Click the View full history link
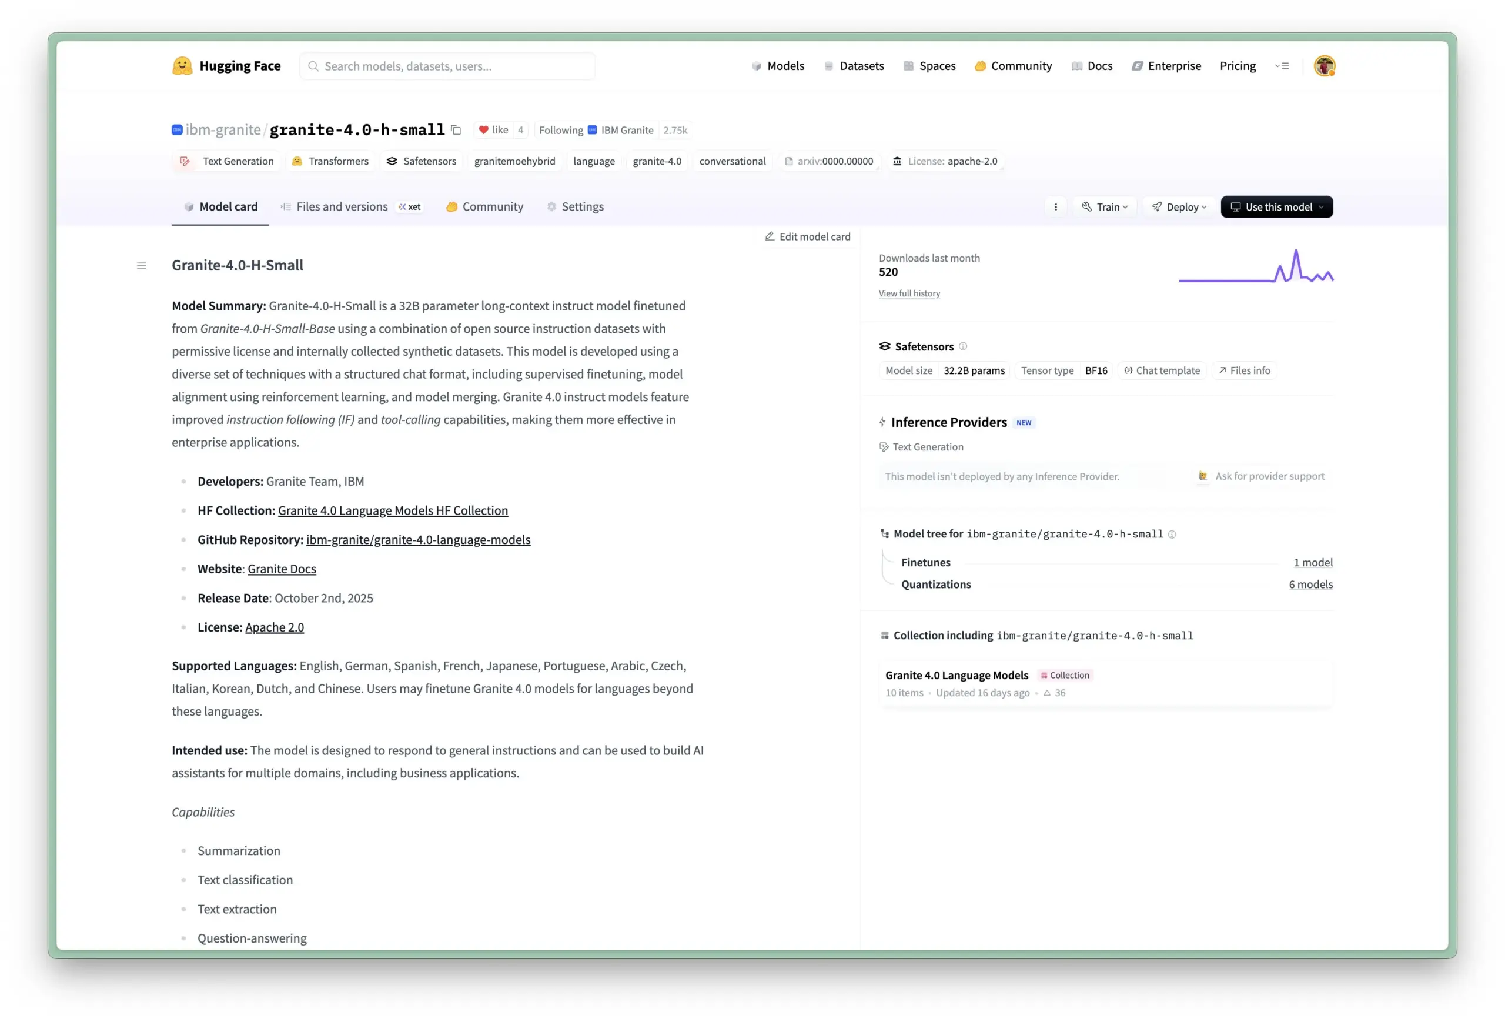Screen dimensions: 1505x1022 909,293
